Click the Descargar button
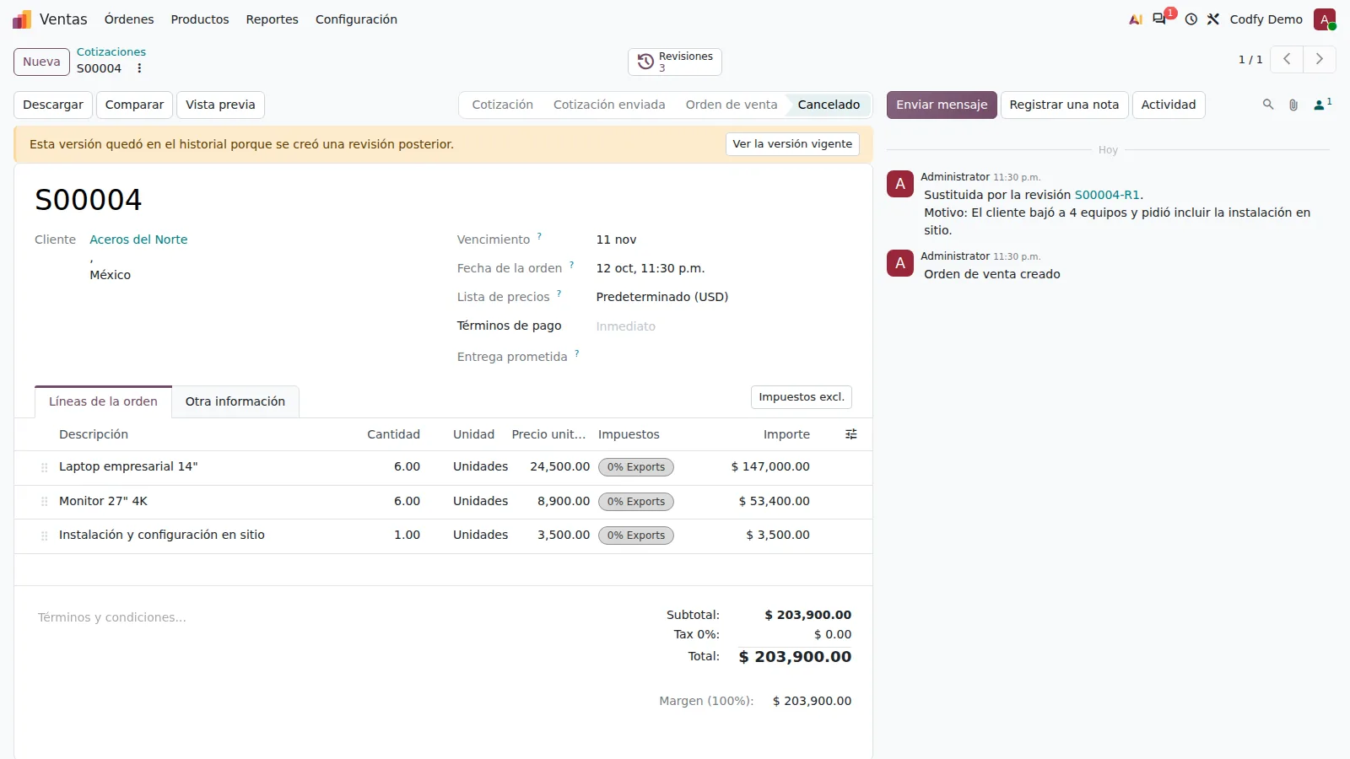 pyautogui.click(x=53, y=105)
